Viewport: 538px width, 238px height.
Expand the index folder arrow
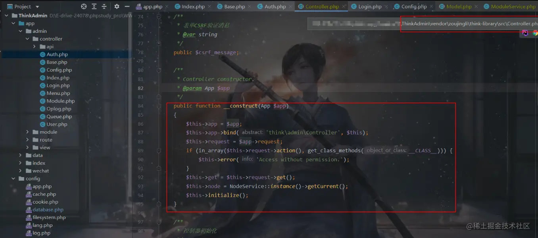pos(21,163)
